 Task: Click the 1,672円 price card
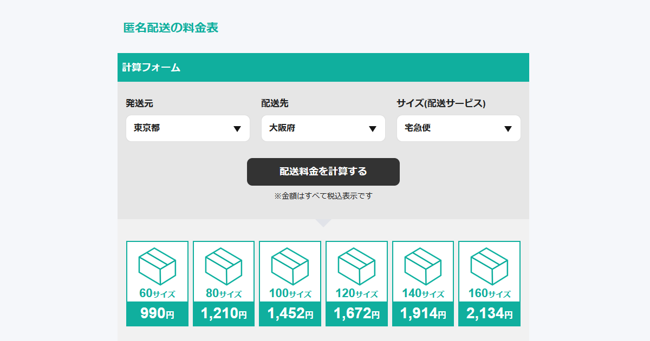click(356, 313)
